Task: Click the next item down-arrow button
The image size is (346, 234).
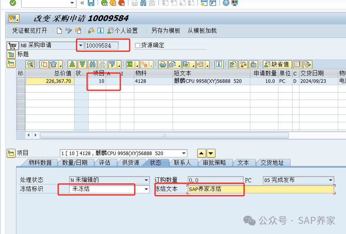Action: click(x=211, y=153)
